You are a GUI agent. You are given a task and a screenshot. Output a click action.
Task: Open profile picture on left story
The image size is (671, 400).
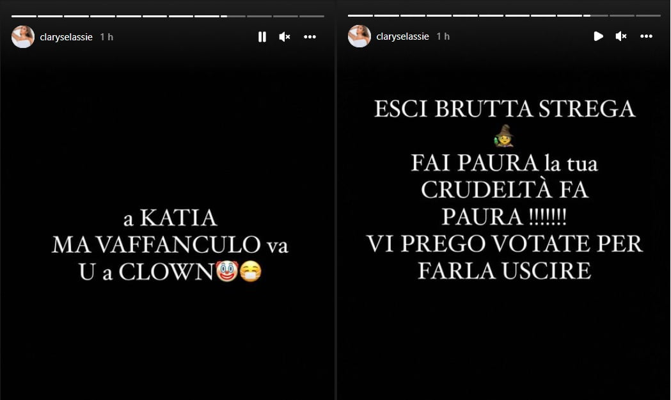(23, 37)
